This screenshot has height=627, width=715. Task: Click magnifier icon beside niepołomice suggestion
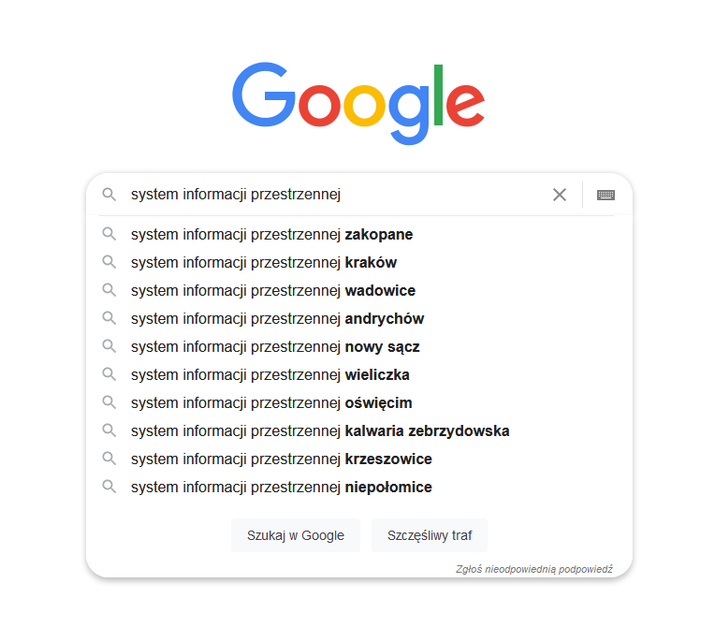pyautogui.click(x=109, y=487)
